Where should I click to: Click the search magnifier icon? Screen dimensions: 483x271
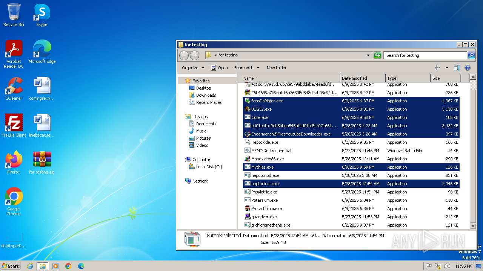coord(471,55)
